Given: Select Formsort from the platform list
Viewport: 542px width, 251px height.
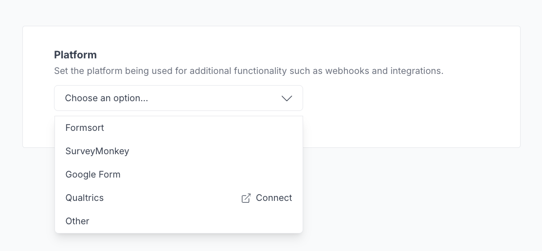Looking at the screenshot, I should click(x=85, y=128).
